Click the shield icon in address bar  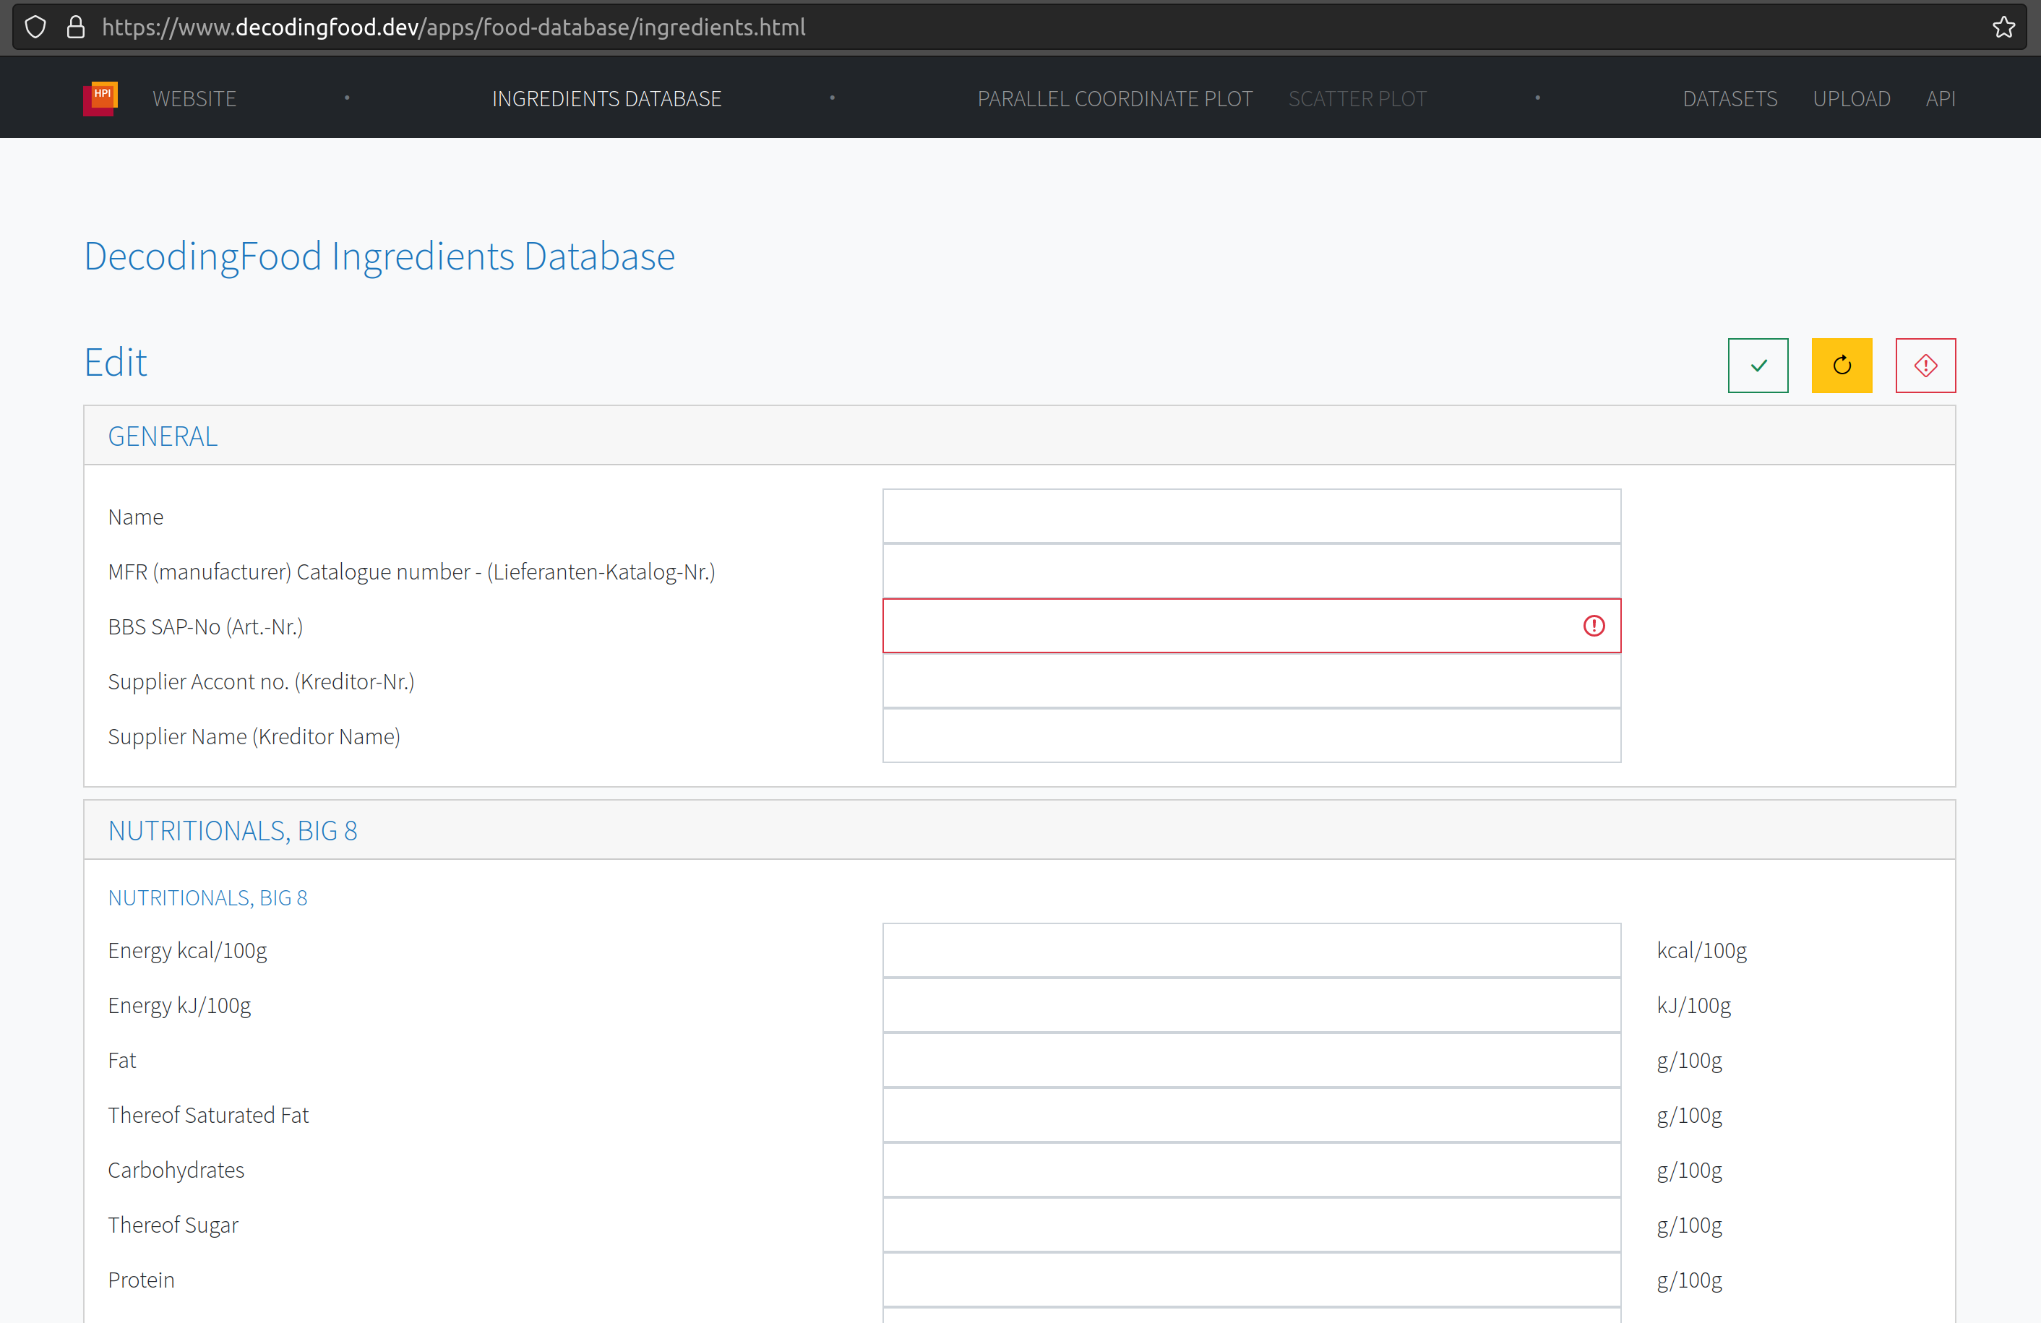coord(35,27)
